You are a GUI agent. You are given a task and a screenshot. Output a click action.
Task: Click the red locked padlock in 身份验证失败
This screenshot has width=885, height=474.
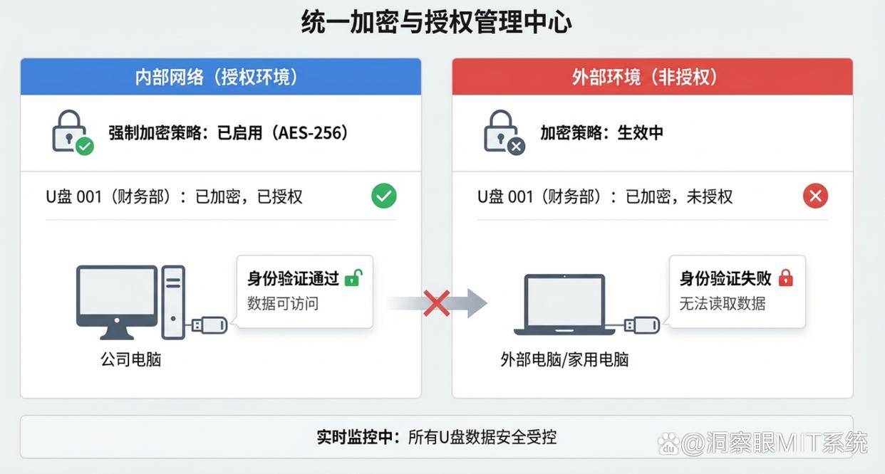(785, 278)
